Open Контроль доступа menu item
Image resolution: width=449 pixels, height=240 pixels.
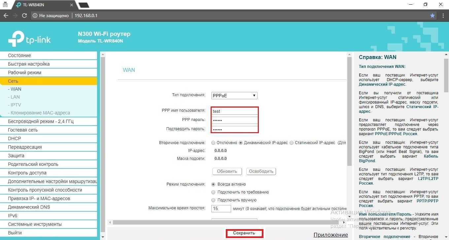click(49, 173)
